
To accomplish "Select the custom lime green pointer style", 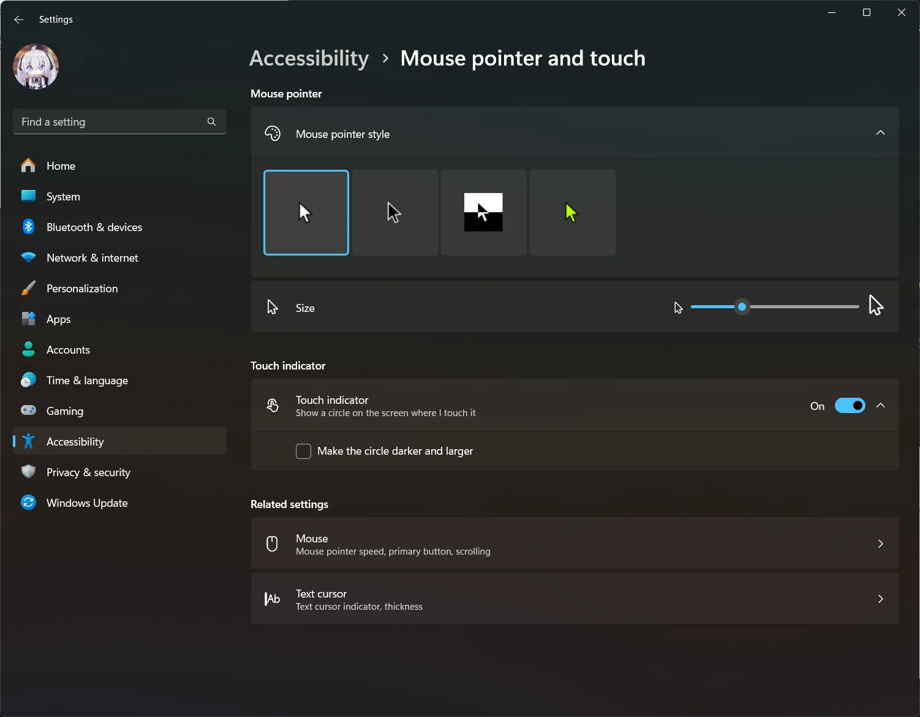I will [x=573, y=213].
